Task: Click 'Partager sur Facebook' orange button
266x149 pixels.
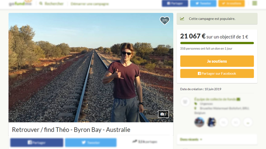Action: tap(217, 73)
